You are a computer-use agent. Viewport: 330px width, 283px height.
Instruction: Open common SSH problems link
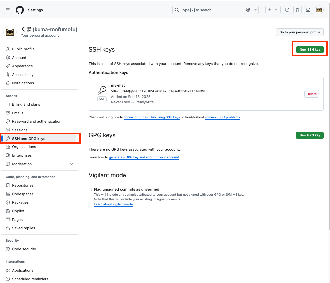(222, 117)
